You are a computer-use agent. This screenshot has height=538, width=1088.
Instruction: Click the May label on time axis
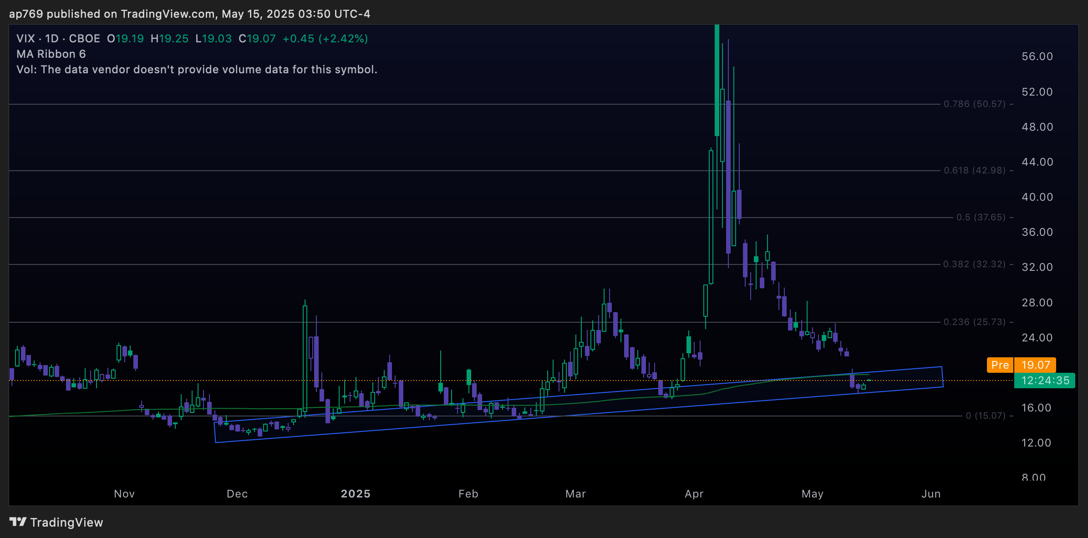pyautogui.click(x=813, y=494)
